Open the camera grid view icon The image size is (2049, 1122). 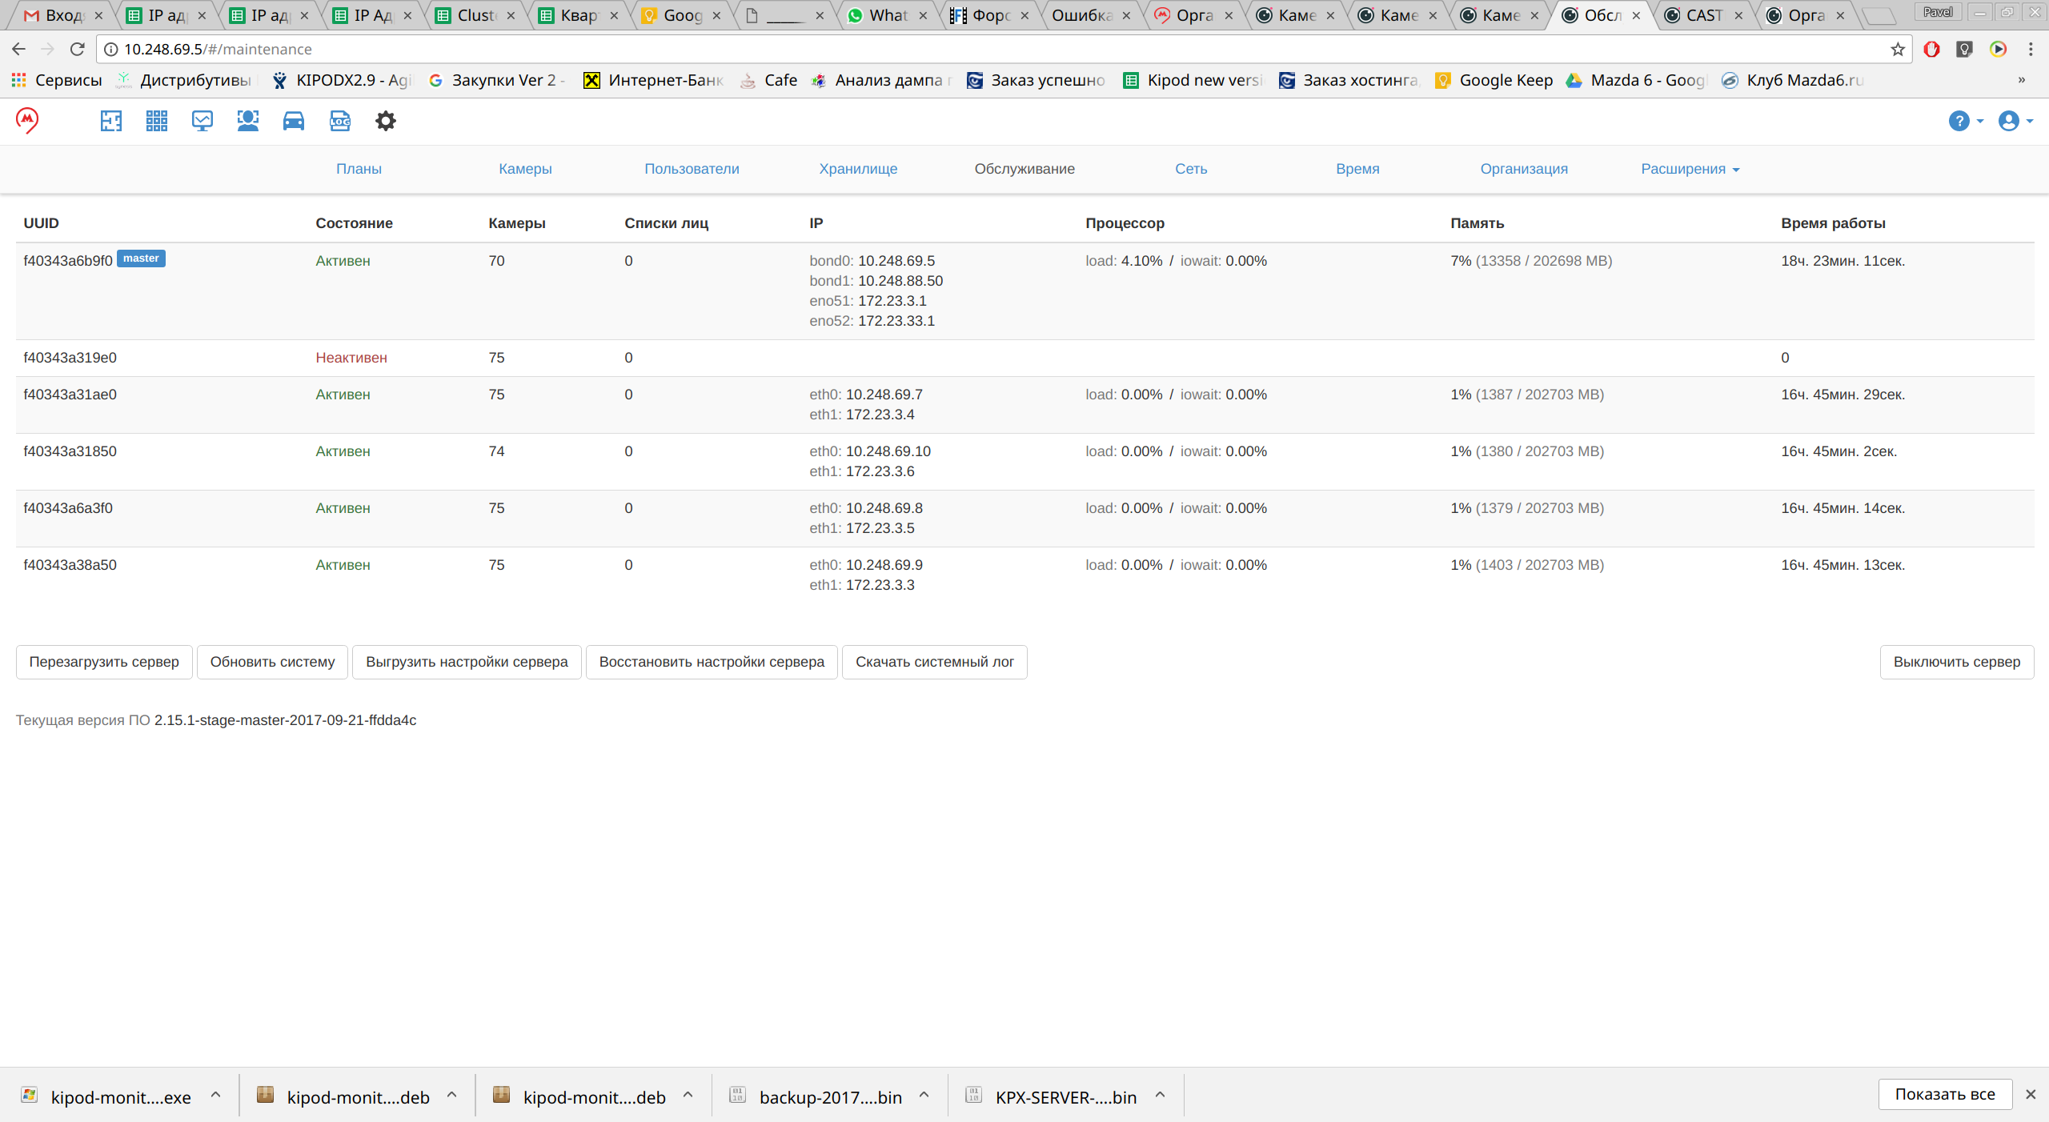157,121
